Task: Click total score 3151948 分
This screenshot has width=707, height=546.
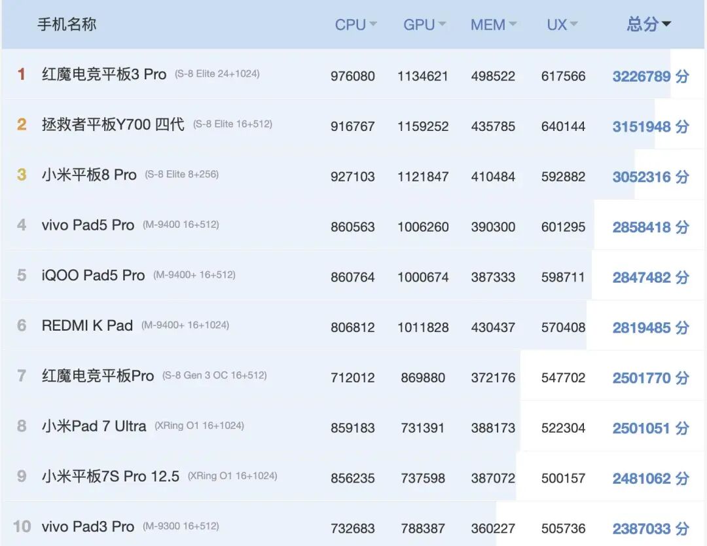Action: [x=651, y=126]
